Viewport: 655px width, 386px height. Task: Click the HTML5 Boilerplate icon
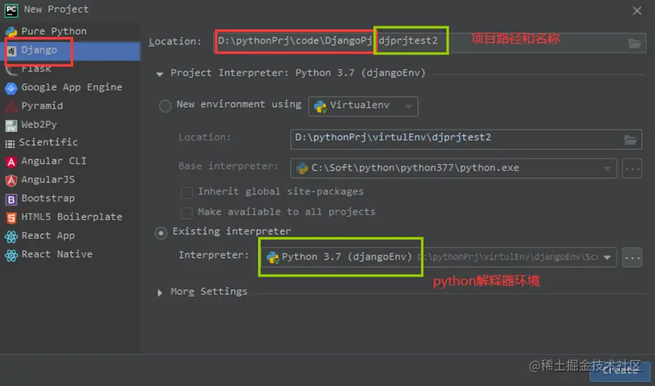click(11, 218)
